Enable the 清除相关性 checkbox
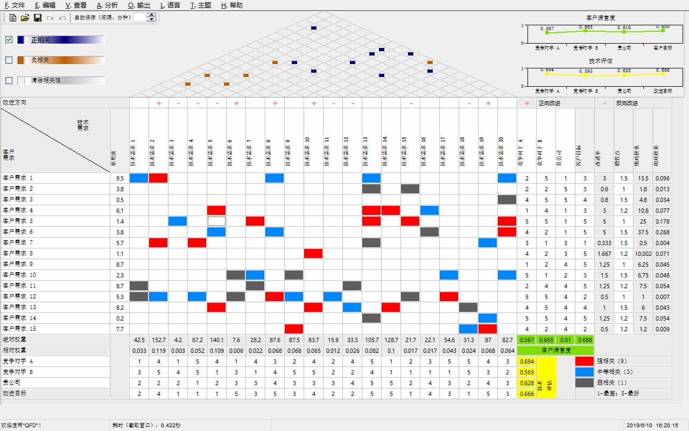This screenshot has height=431, width=689. (x=9, y=81)
